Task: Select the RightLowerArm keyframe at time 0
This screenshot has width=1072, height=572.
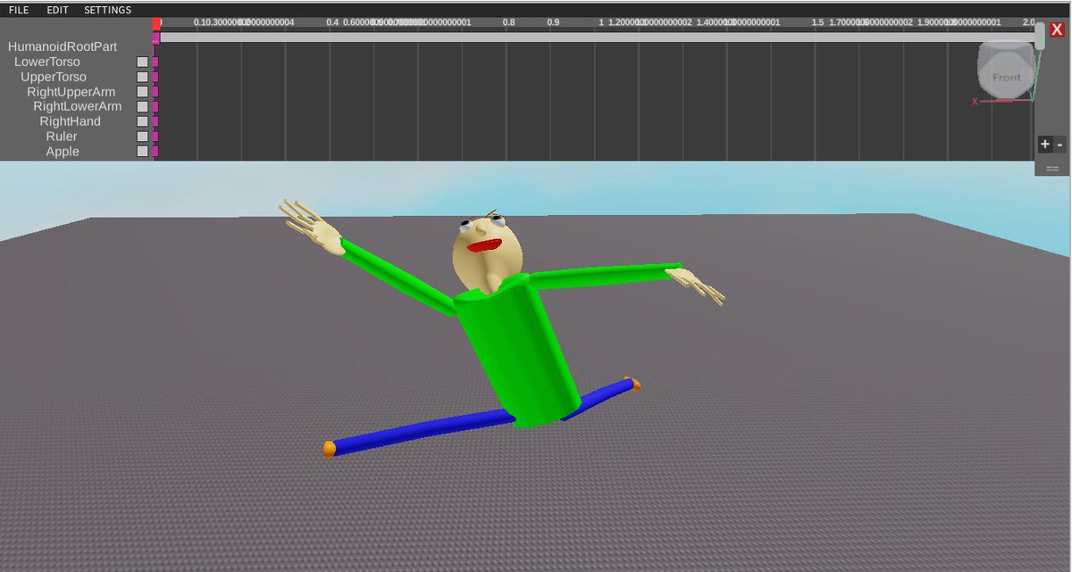Action: point(155,107)
